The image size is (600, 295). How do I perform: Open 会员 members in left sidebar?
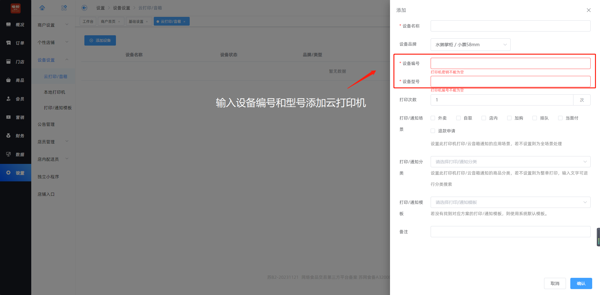(16, 99)
